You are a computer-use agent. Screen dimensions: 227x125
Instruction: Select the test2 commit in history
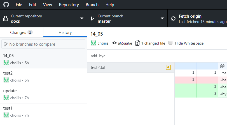tap(43, 77)
